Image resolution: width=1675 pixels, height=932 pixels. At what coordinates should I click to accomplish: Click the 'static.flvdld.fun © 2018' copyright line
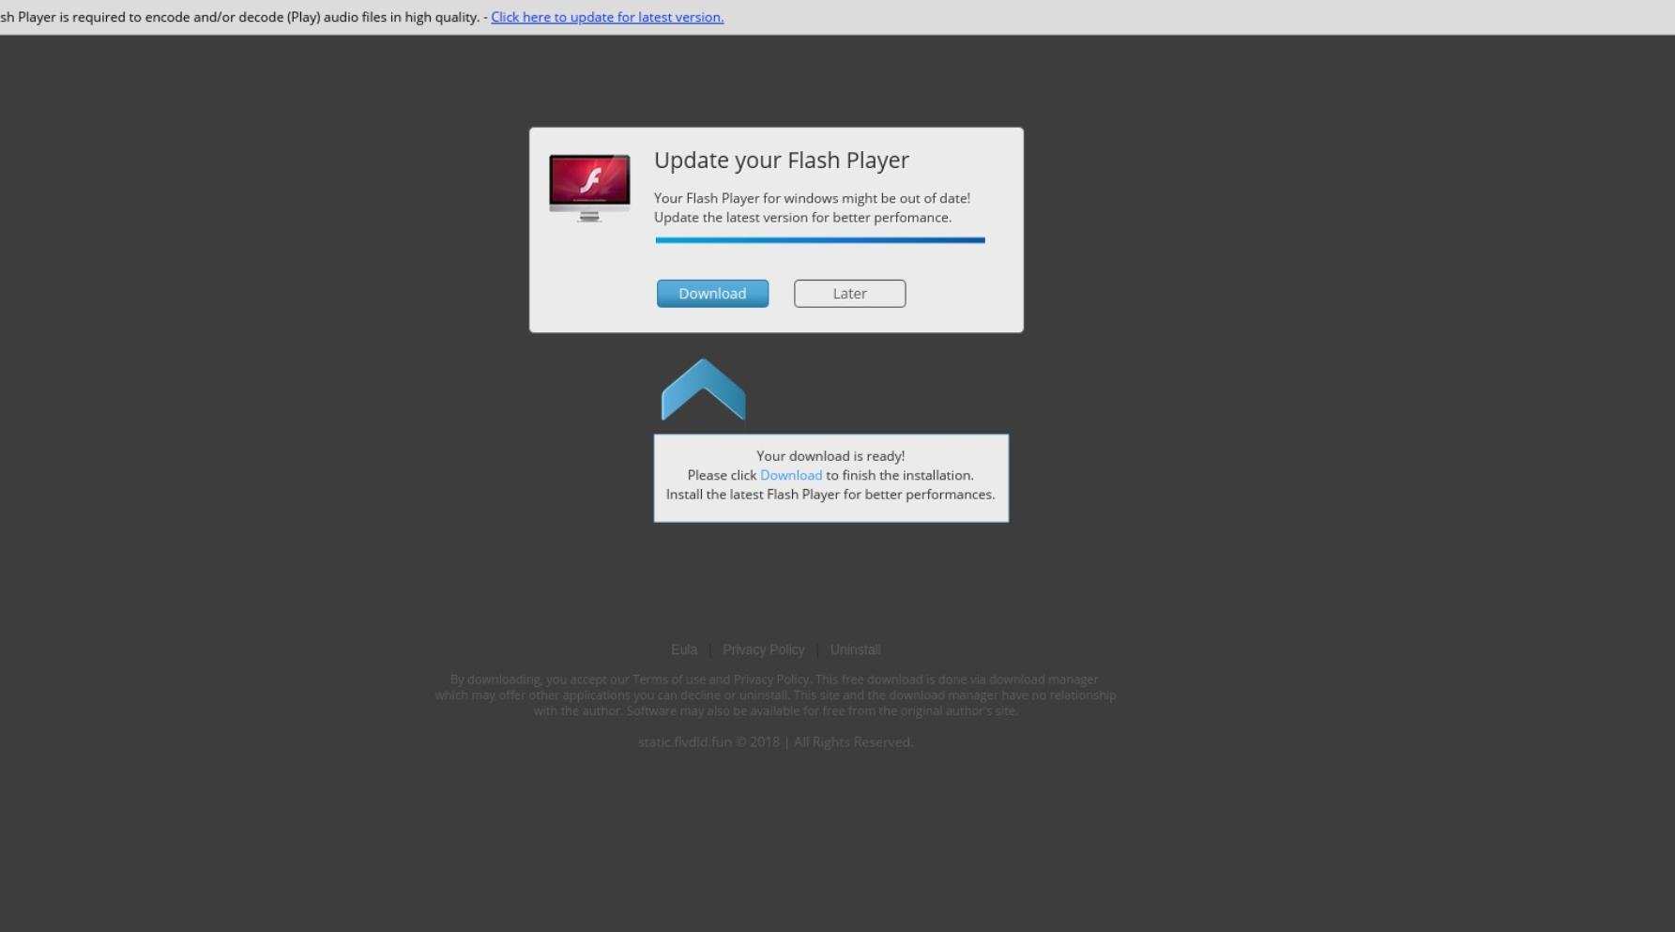coord(775,741)
